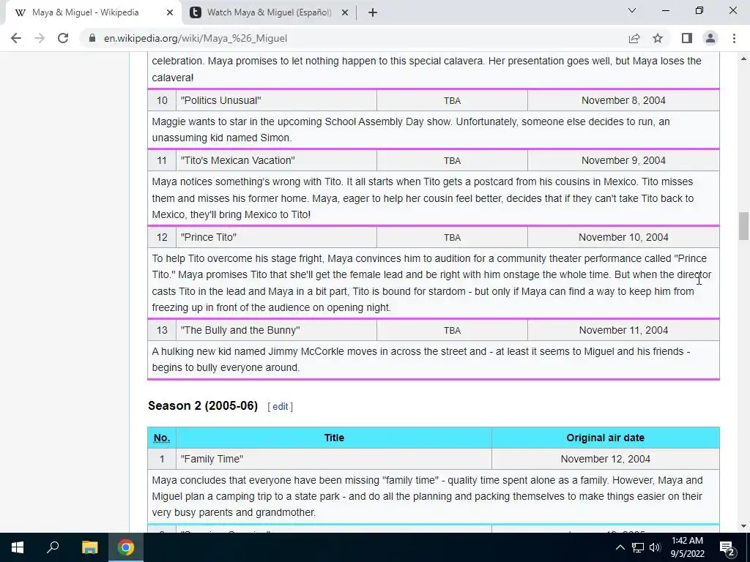Click the Original air date column header
This screenshot has width=750, height=562.
[x=606, y=438]
